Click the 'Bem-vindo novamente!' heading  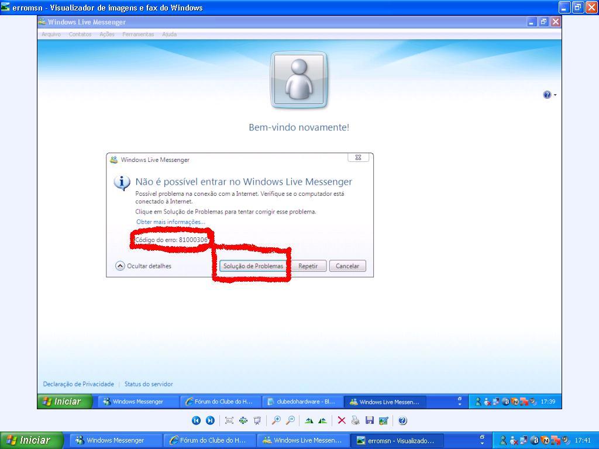point(299,127)
